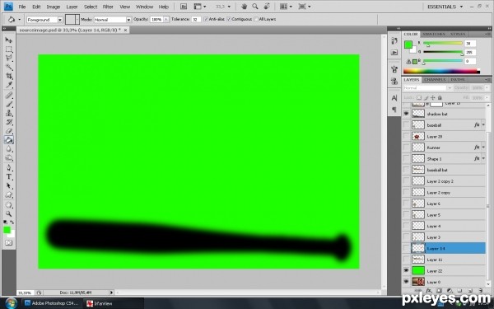Show Layer 14 visibility
Screen dimensions: 494x309
click(x=406, y=248)
